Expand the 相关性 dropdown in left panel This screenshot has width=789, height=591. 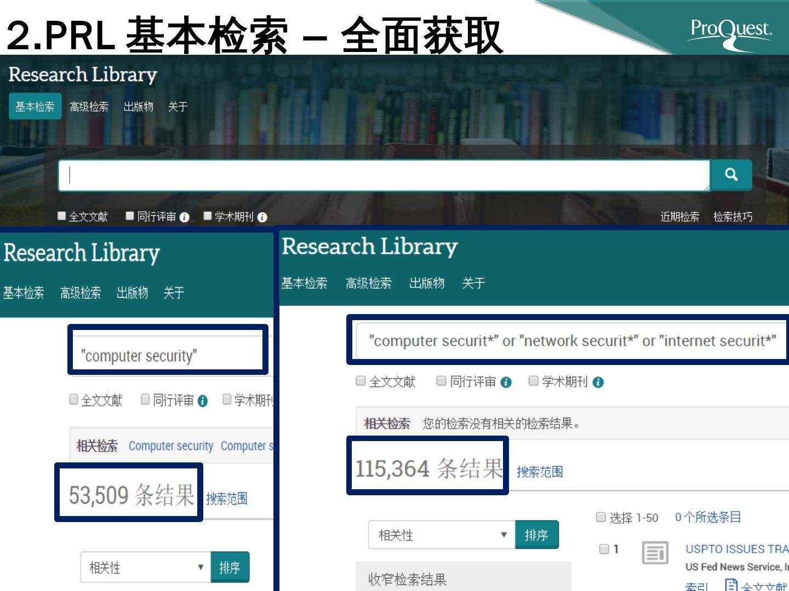[x=146, y=567]
